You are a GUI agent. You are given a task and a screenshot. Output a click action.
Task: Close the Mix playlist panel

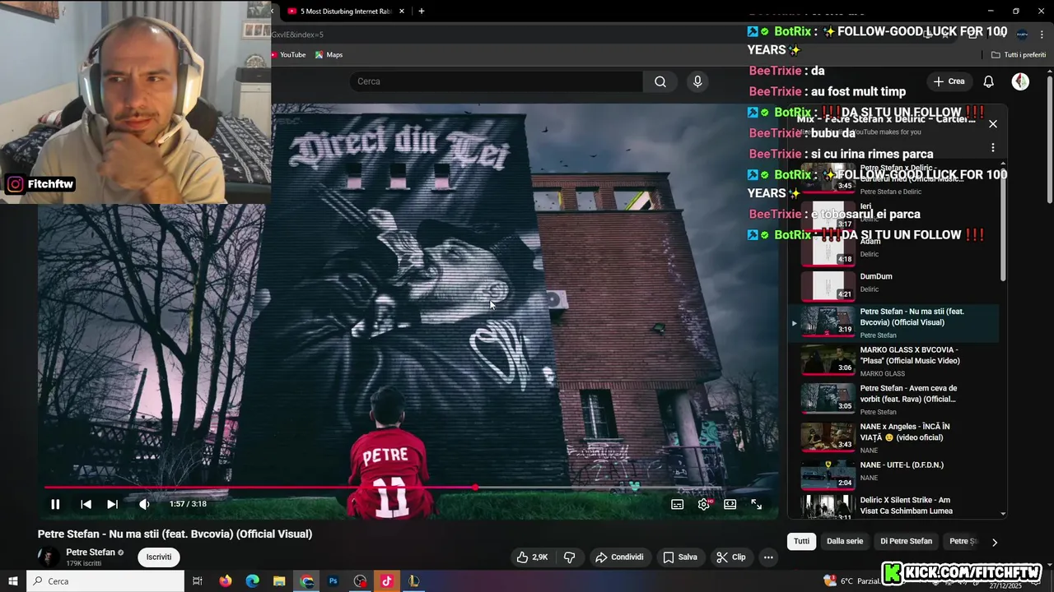click(x=993, y=124)
